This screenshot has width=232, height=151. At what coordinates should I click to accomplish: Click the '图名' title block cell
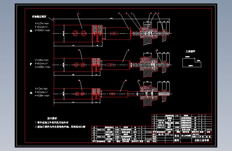(177, 136)
